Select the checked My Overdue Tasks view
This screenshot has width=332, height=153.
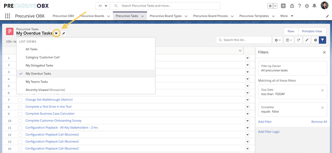pos(86,74)
